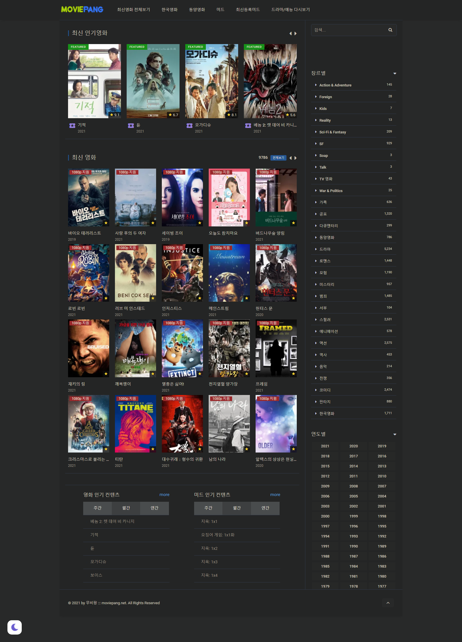
Task: Click the movie icon beside 기적
Action: point(72,126)
